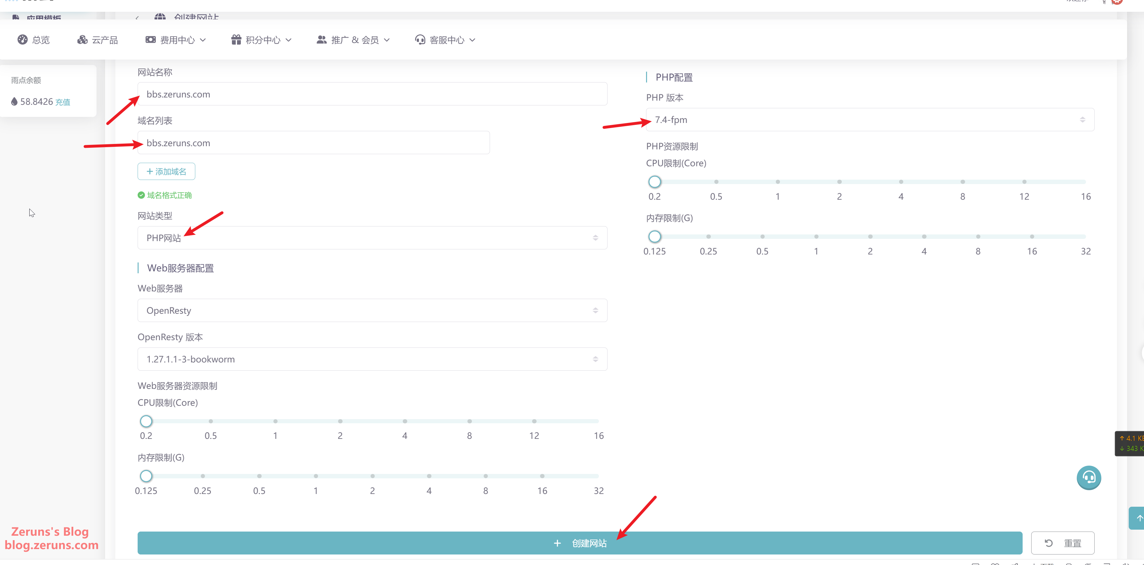Open the 客服中心 support menu
Image resolution: width=1144 pixels, height=565 pixels.
tap(445, 40)
